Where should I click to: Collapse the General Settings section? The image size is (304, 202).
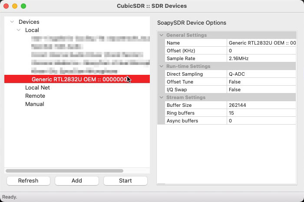pyautogui.click(x=161, y=35)
